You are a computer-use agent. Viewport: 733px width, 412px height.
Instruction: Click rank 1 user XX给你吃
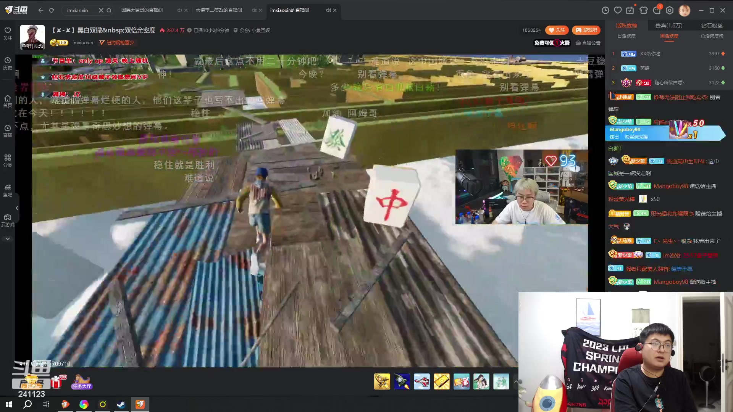pos(650,54)
